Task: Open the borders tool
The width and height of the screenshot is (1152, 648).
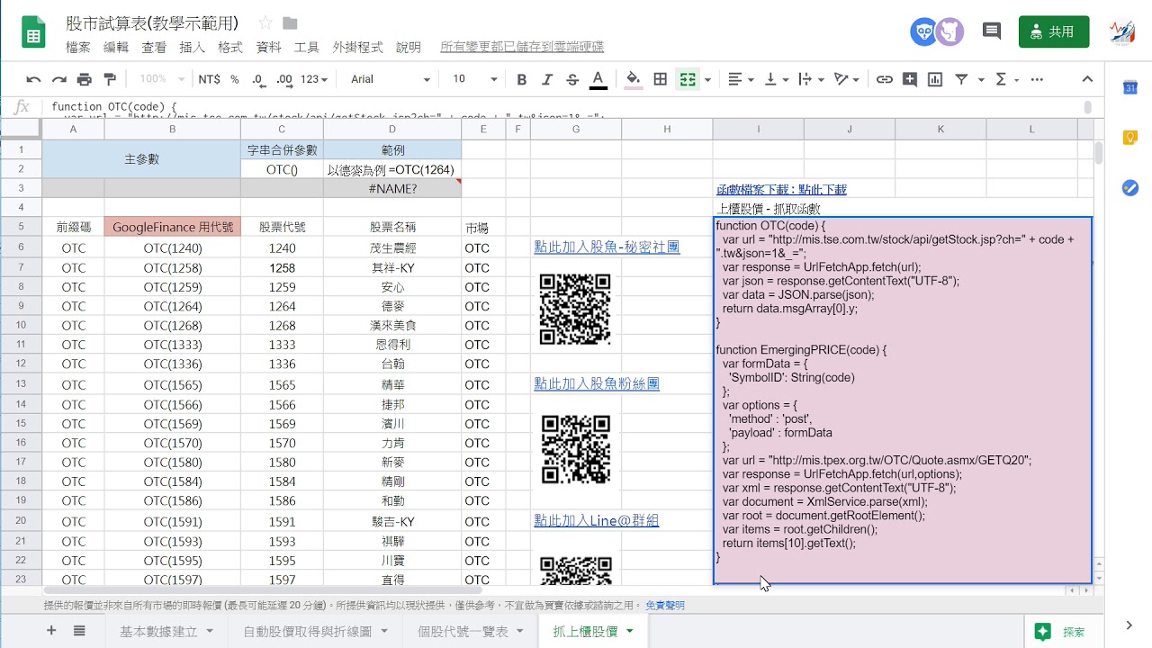Action: 661,79
